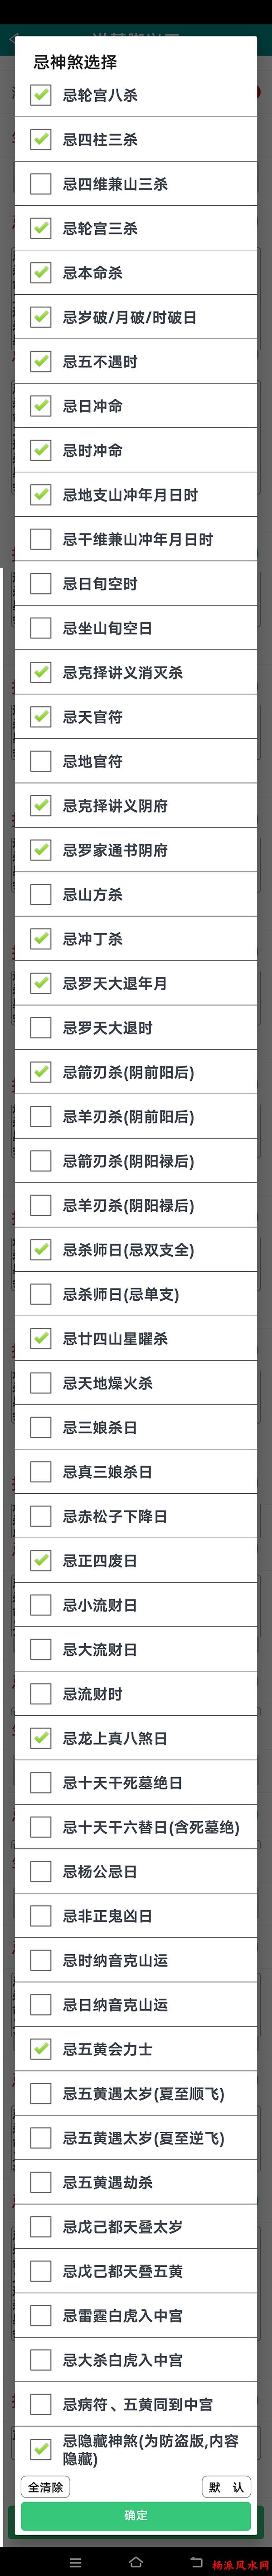The image size is (272, 2576).
Task: Disable the 忌冲丁杀 checkbox
Action: pyautogui.click(x=41, y=938)
